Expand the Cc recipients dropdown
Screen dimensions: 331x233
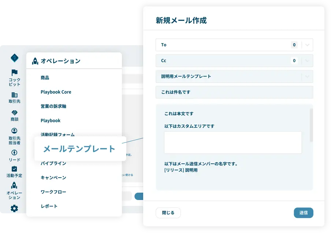(308, 61)
